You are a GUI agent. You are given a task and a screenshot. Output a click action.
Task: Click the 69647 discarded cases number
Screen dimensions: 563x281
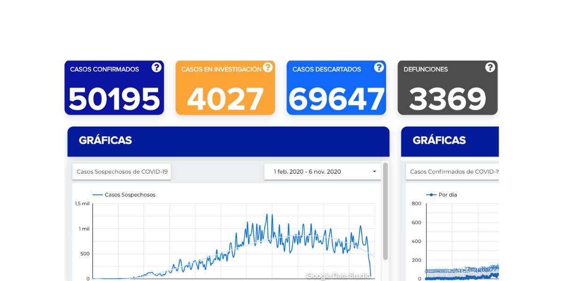click(336, 99)
